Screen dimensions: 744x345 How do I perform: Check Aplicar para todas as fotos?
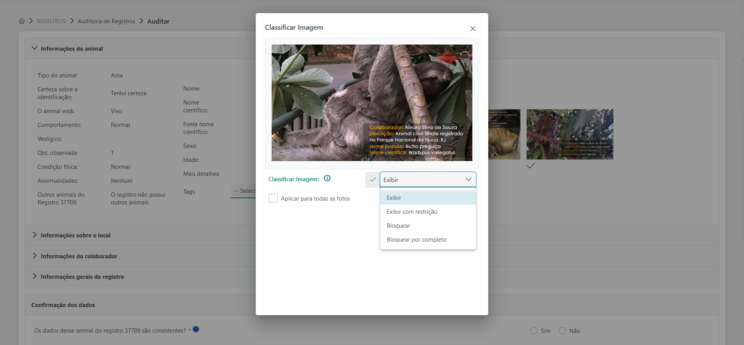pyautogui.click(x=273, y=198)
